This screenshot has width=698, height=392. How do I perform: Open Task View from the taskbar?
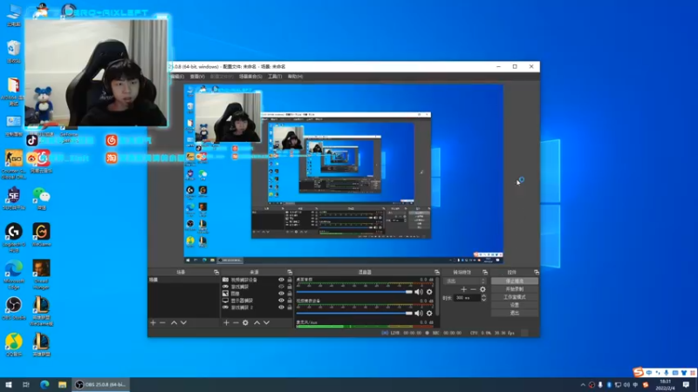(x=26, y=384)
